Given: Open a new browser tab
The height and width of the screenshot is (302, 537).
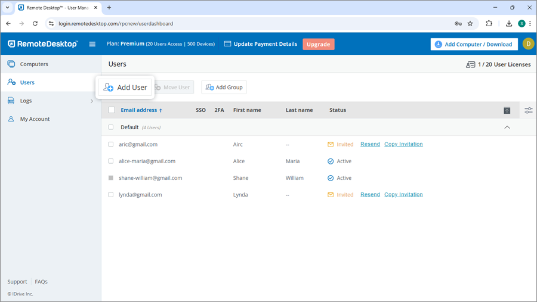Looking at the screenshot, I should [x=109, y=8].
